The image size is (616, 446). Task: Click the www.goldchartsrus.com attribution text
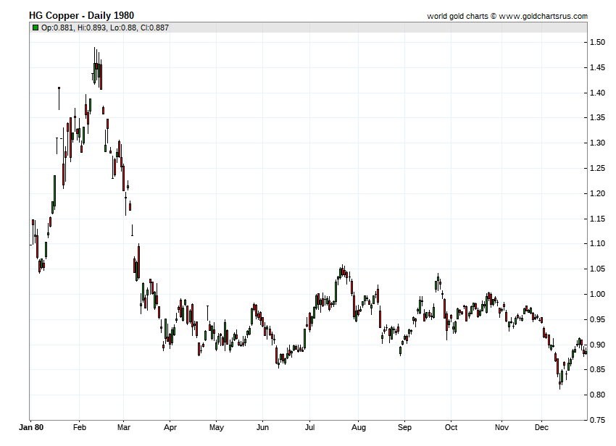coord(544,16)
